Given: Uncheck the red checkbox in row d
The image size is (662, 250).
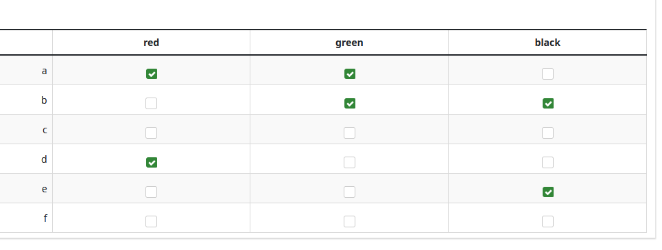Looking at the screenshot, I should (x=151, y=163).
